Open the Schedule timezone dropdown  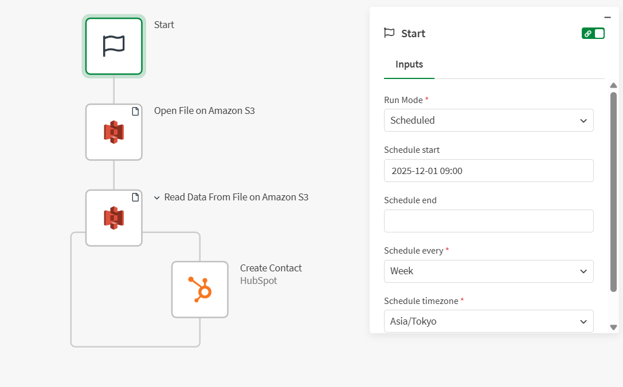pyautogui.click(x=488, y=321)
